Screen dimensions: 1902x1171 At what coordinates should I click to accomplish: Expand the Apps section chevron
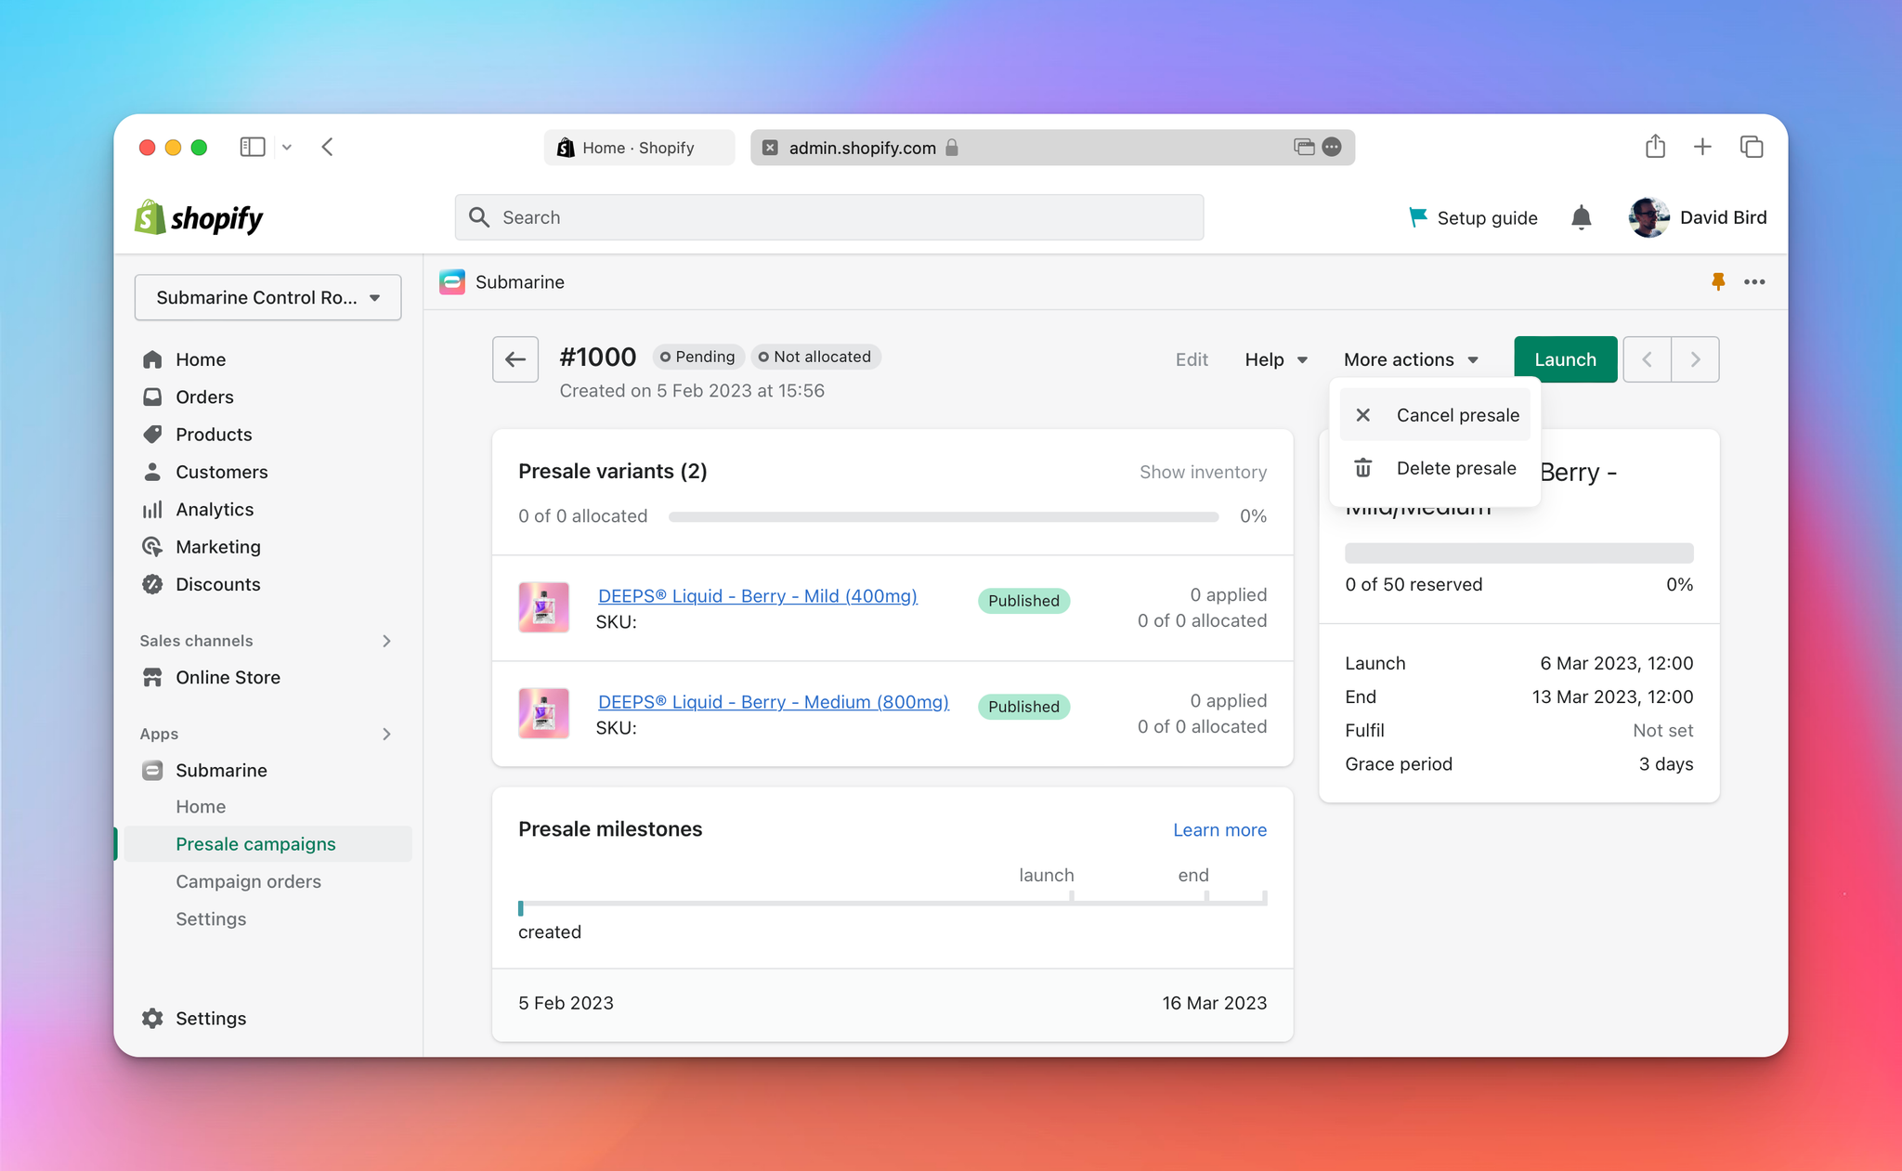point(387,734)
